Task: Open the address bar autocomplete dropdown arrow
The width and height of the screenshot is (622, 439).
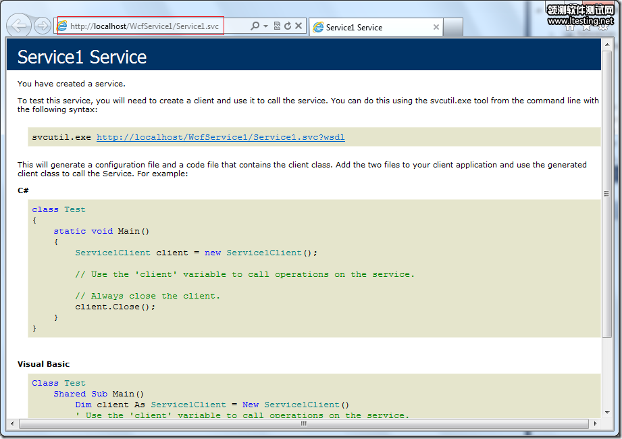Action: (266, 26)
